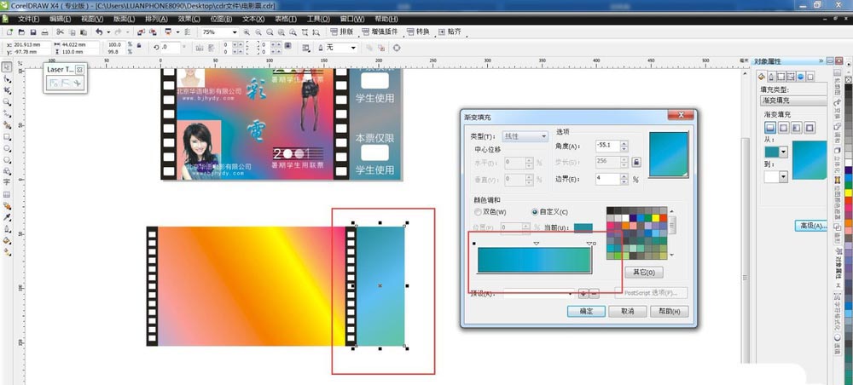This screenshot has height=385, width=853.
Task: Click the lock icon beside step length
Action: (635, 161)
